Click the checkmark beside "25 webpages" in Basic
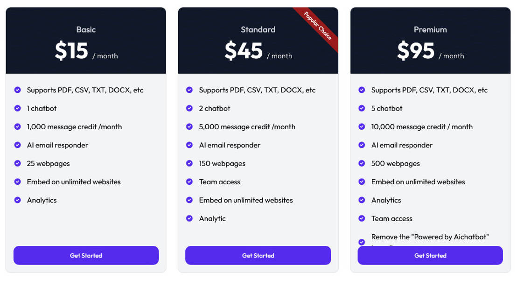 coord(17,163)
